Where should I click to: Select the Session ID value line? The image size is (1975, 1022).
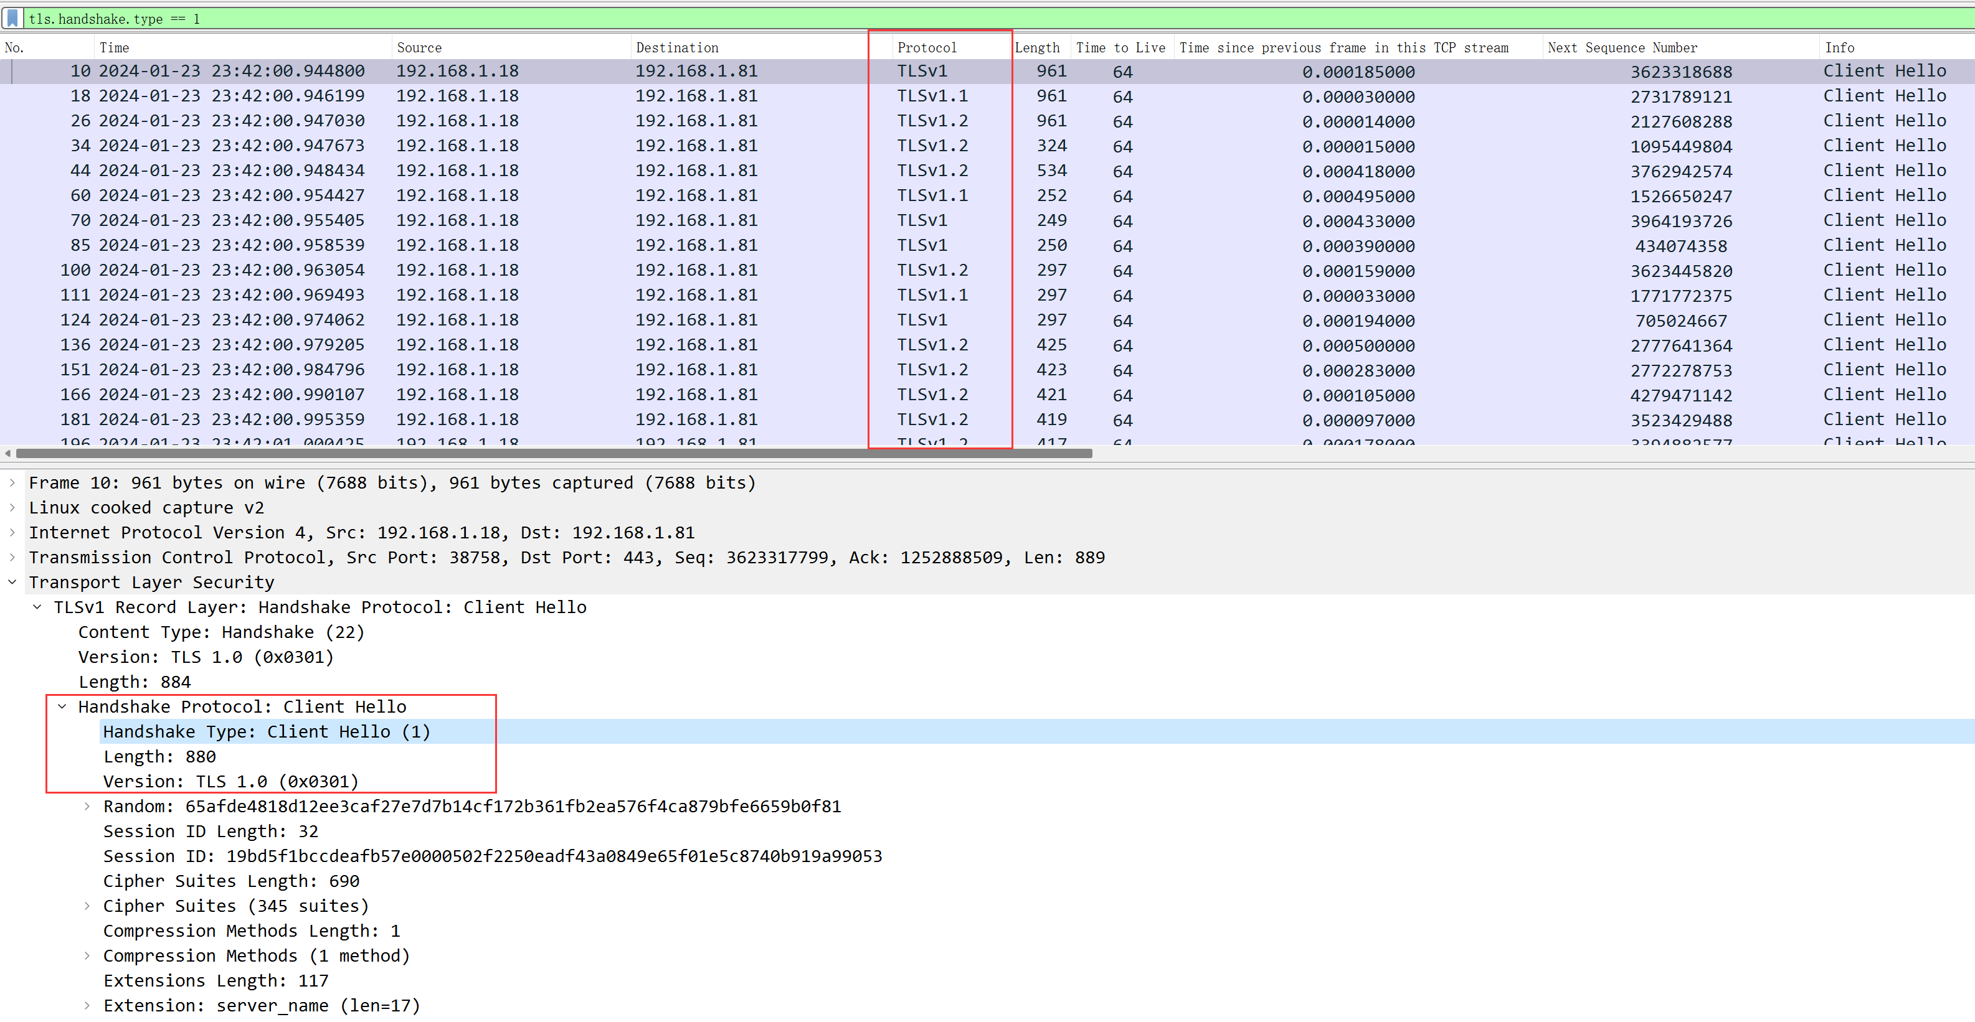pos(493,856)
